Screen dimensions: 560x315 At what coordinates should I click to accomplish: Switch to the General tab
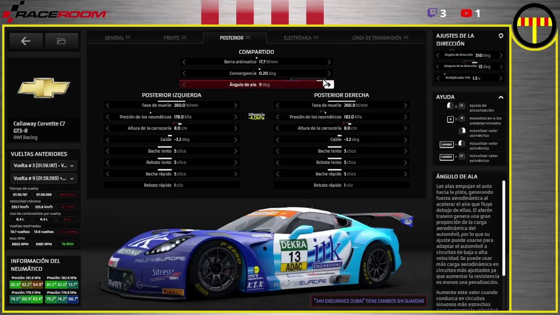coord(117,38)
